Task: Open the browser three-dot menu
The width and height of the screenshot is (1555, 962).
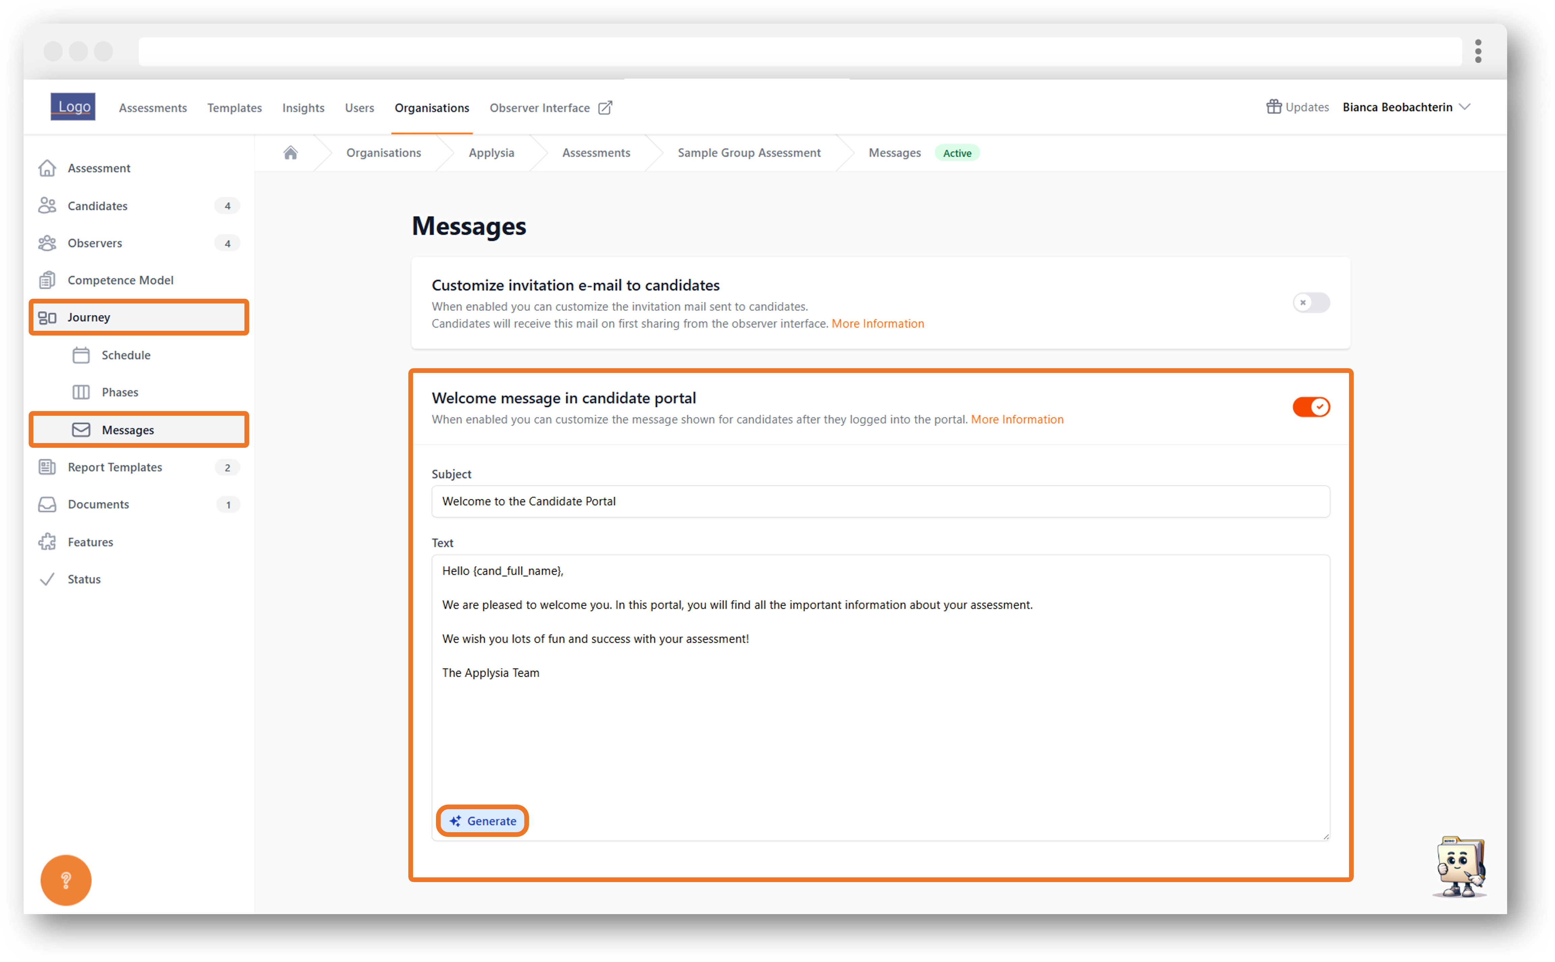Action: (x=1478, y=51)
